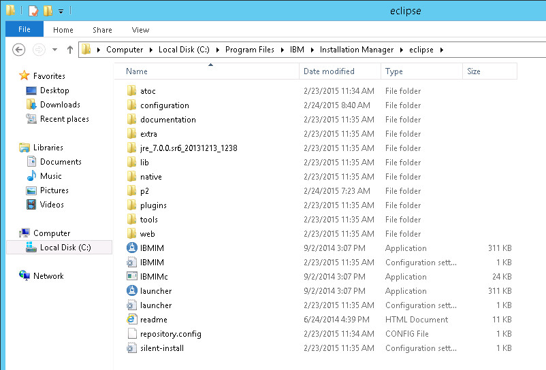Click the Back navigation arrow
This screenshot has width=546, height=370.
[19, 50]
